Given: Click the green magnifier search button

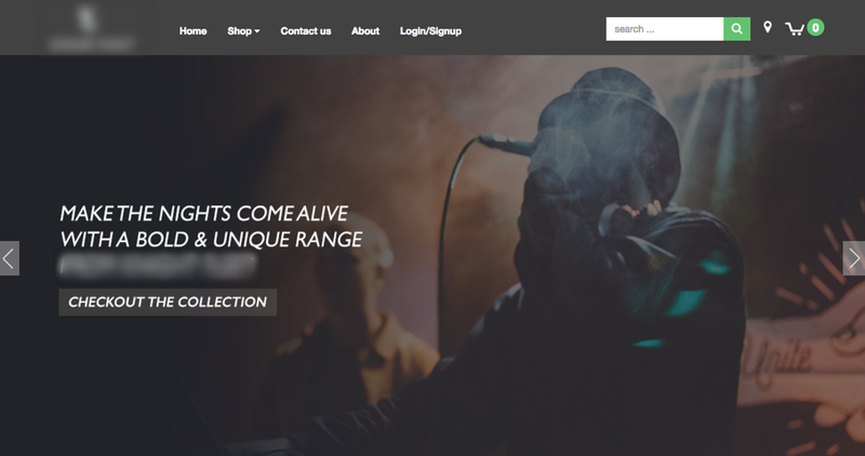Looking at the screenshot, I should [x=737, y=29].
